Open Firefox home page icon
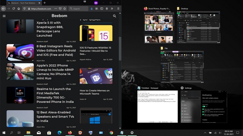 [x=19, y=9]
